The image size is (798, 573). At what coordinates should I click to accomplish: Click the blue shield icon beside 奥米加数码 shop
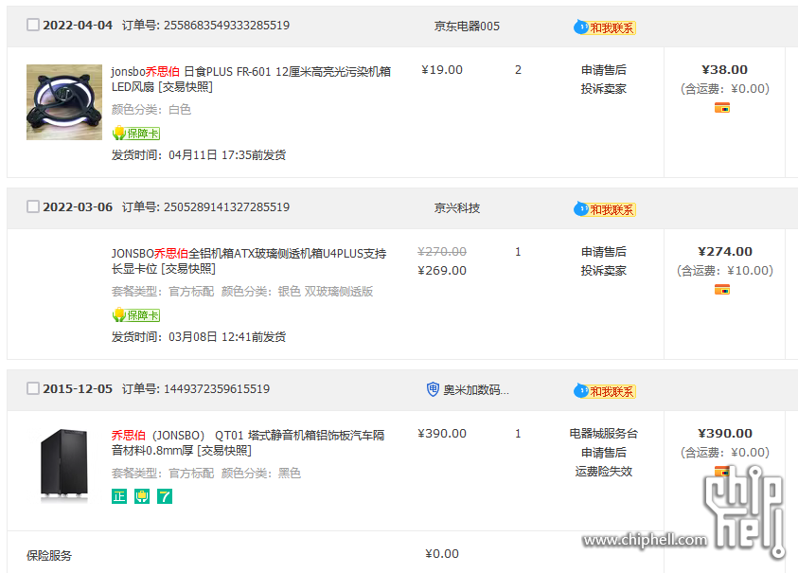(433, 389)
